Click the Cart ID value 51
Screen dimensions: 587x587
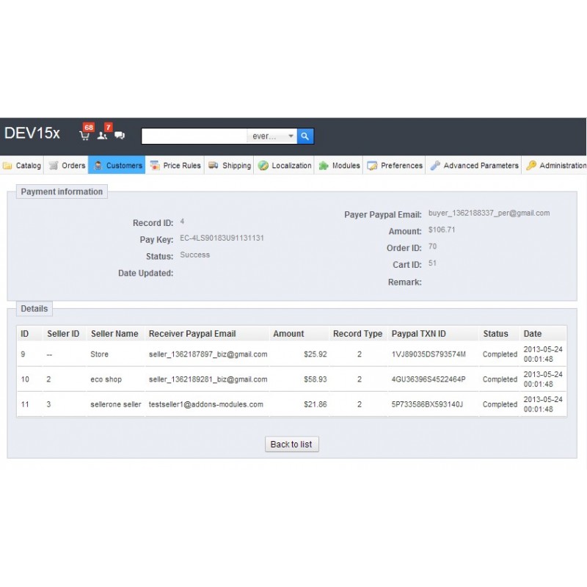tap(432, 263)
